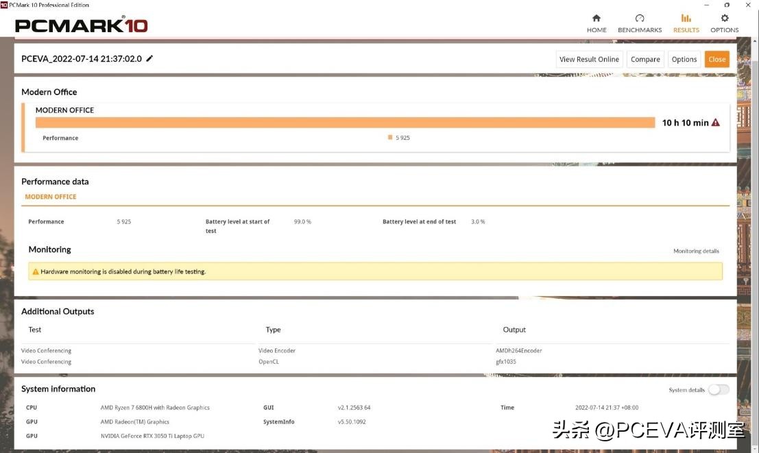Click the AMD Radeon(TM) Graphics GPU entry
Screen dimensions: 759x453
(x=135, y=421)
